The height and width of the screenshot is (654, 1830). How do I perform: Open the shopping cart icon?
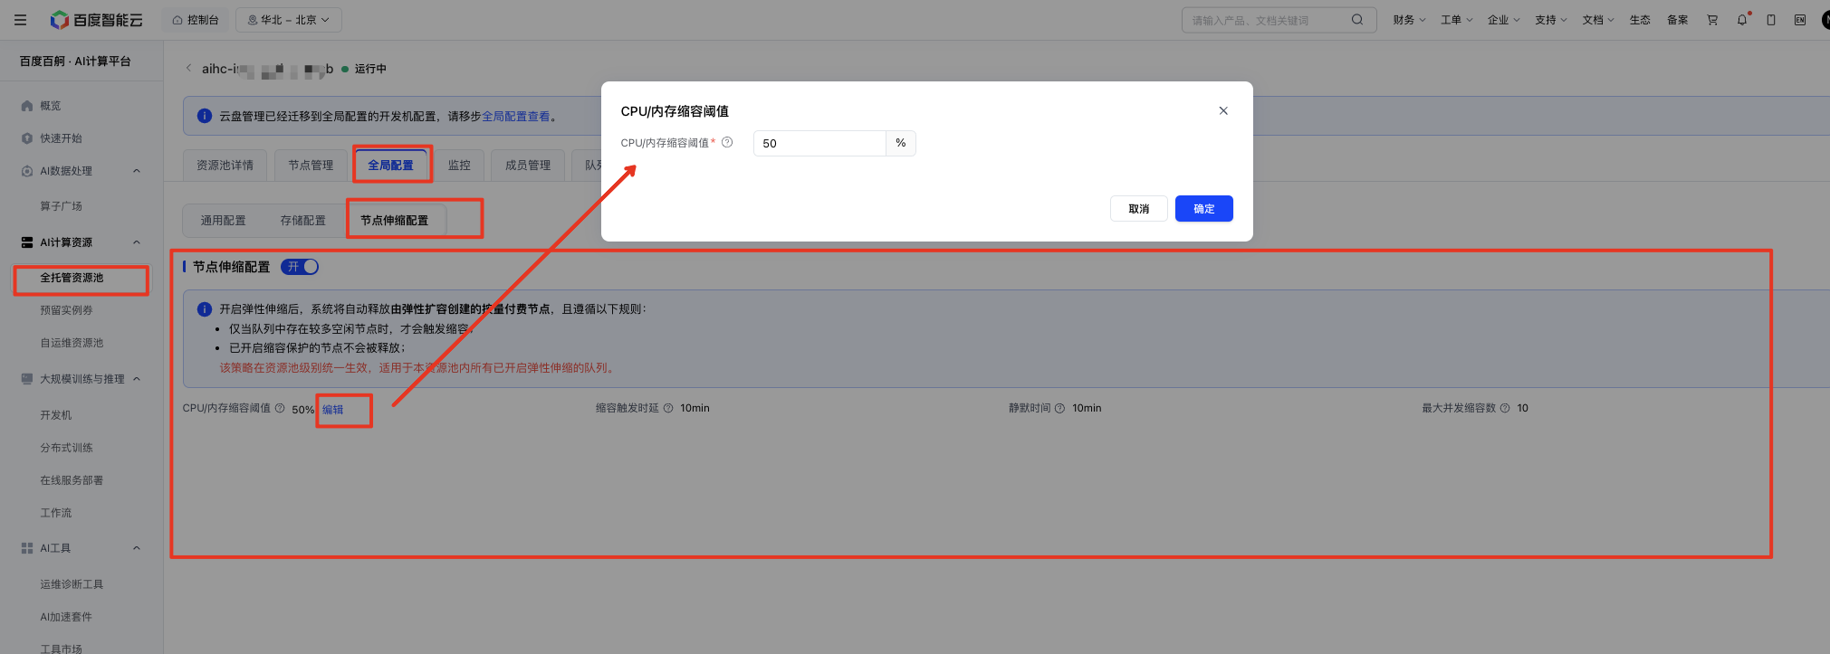1712,20
